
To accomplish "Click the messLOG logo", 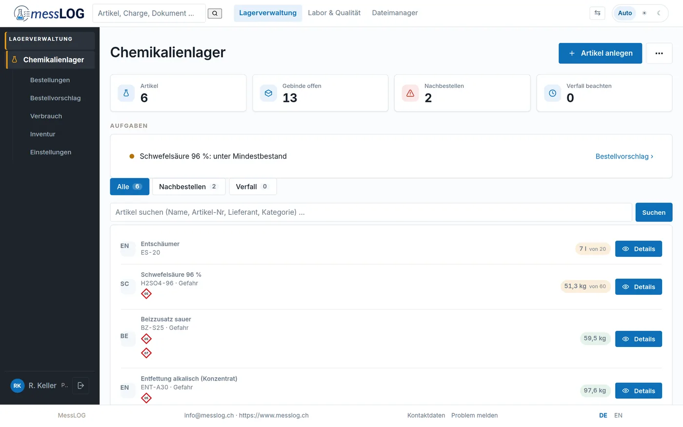I will (x=49, y=13).
